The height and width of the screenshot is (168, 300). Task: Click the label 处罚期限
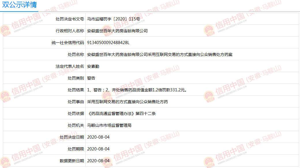(x=76, y=149)
